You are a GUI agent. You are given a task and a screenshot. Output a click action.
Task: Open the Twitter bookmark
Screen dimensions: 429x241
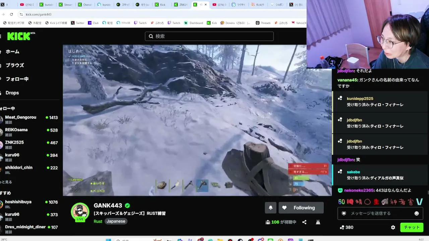[78, 23]
